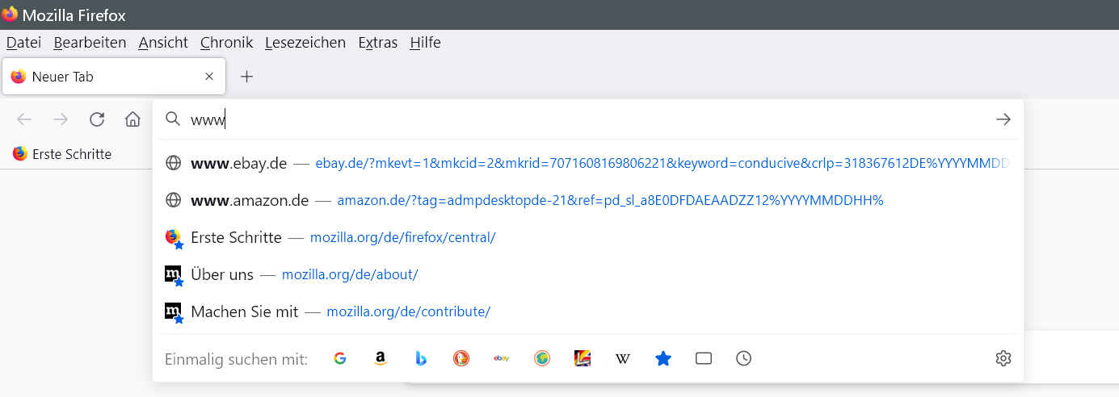The height and width of the screenshot is (397, 1119).
Task: Search history via the clock icon
Action: pos(744,358)
